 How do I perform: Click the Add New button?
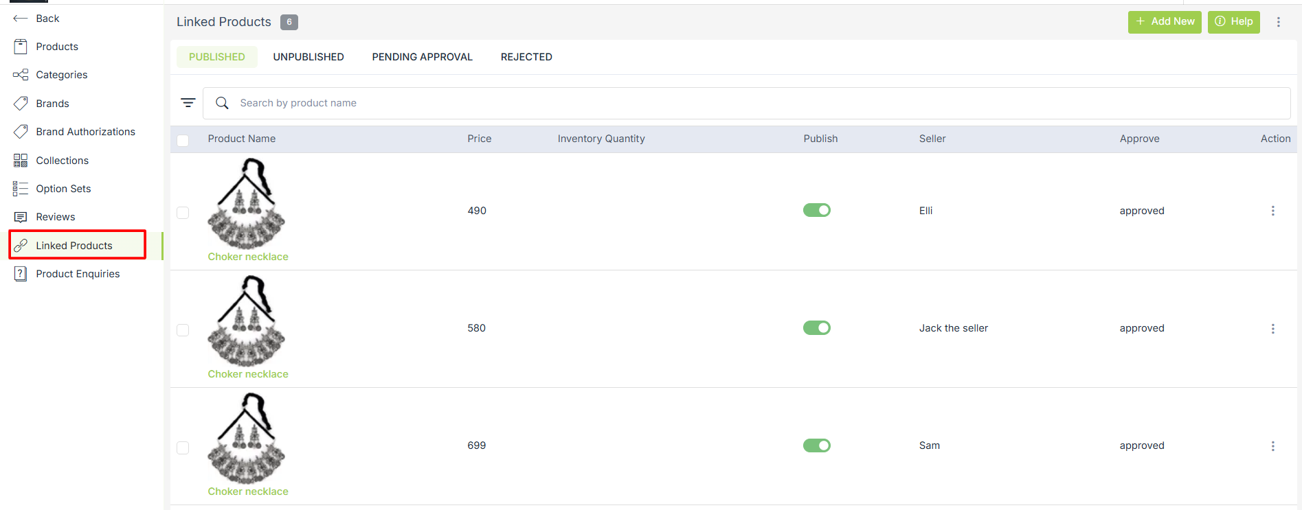point(1164,22)
